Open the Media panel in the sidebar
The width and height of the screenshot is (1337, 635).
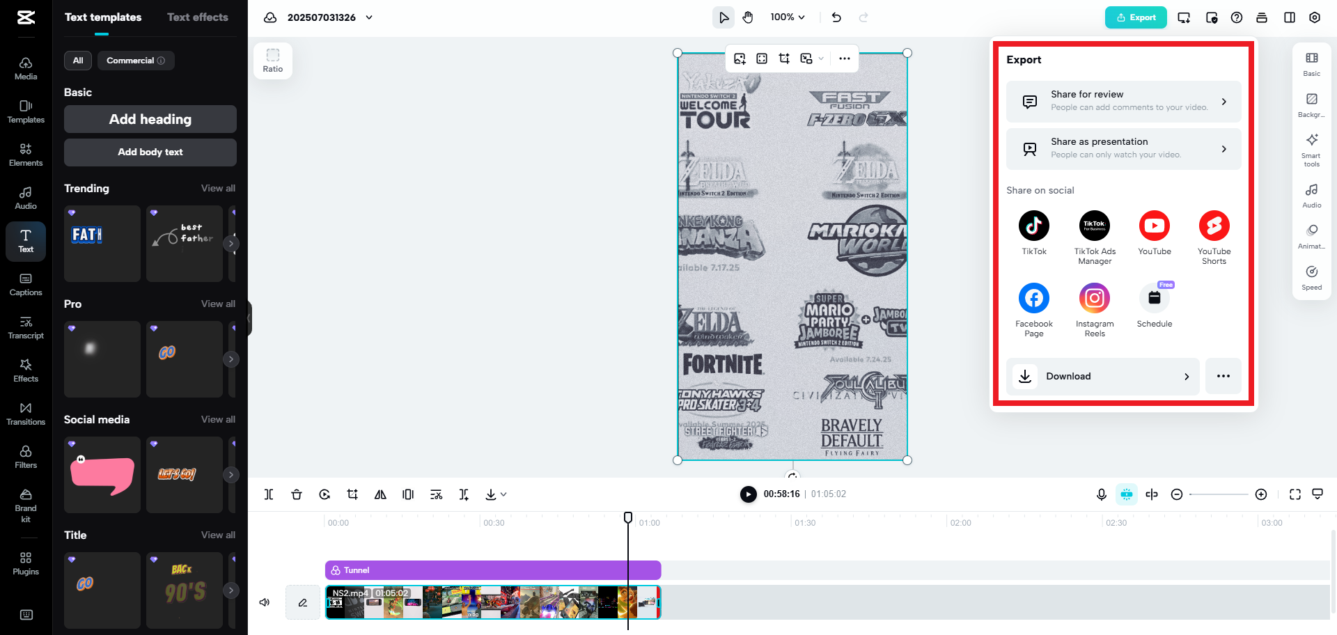pos(26,68)
